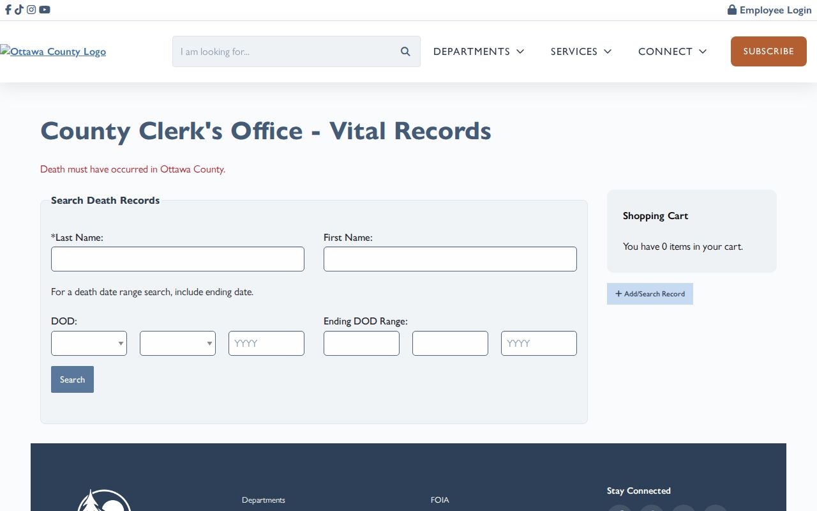817x511 pixels.
Task: Open the footer FOIA link
Action: 440,500
